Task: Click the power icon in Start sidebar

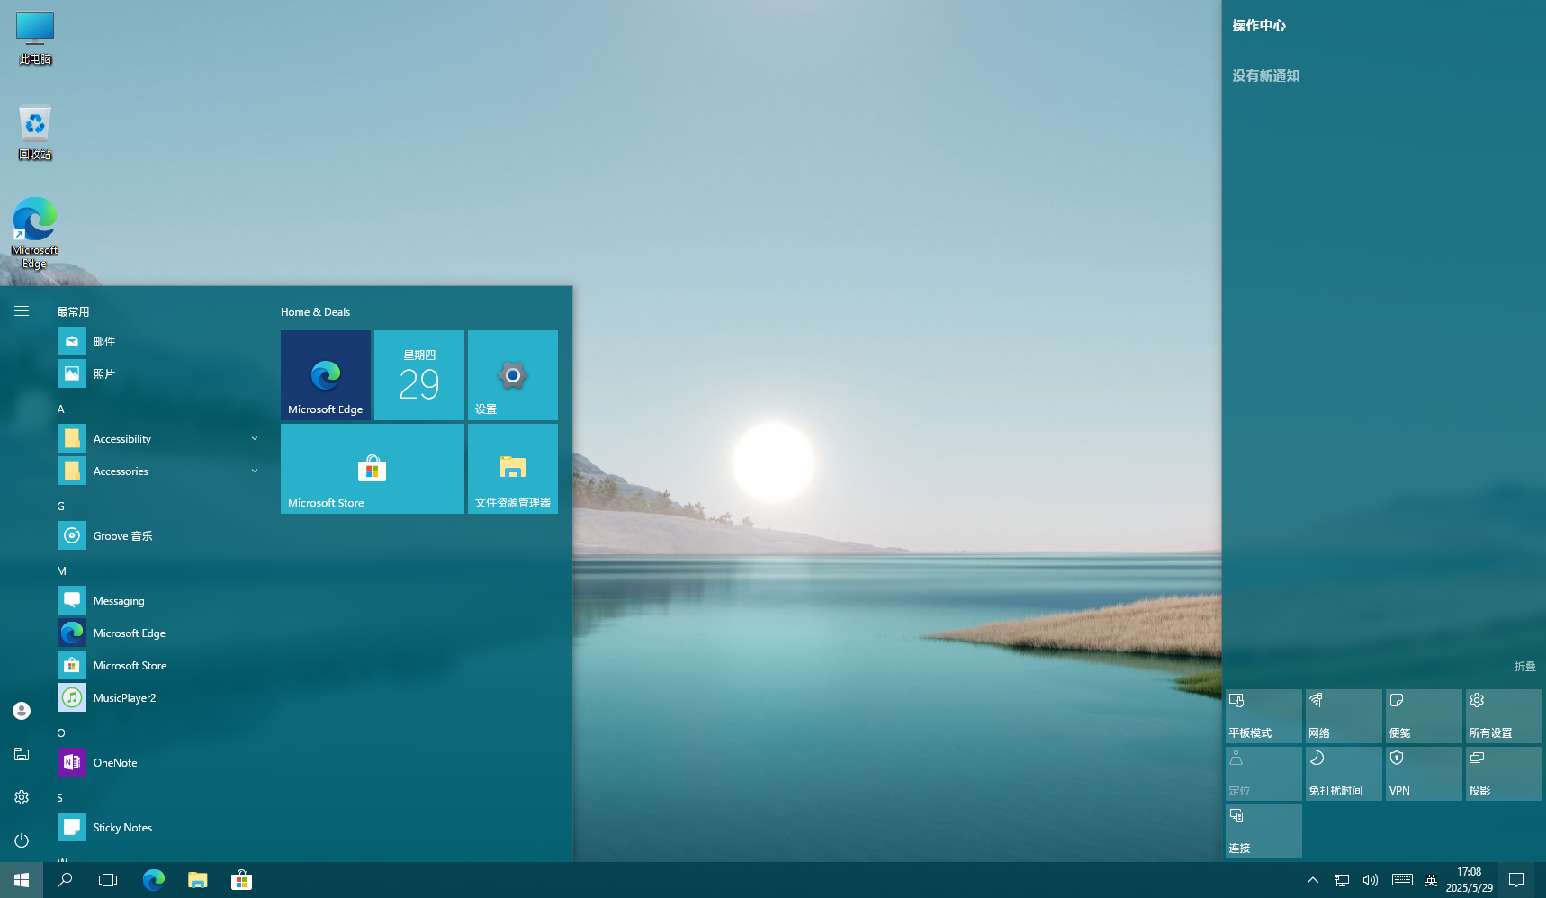Action: point(22,840)
